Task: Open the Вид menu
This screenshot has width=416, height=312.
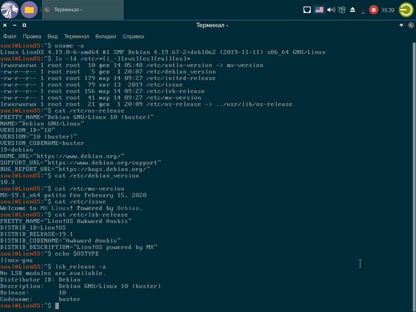Action: pyautogui.click(x=52, y=36)
